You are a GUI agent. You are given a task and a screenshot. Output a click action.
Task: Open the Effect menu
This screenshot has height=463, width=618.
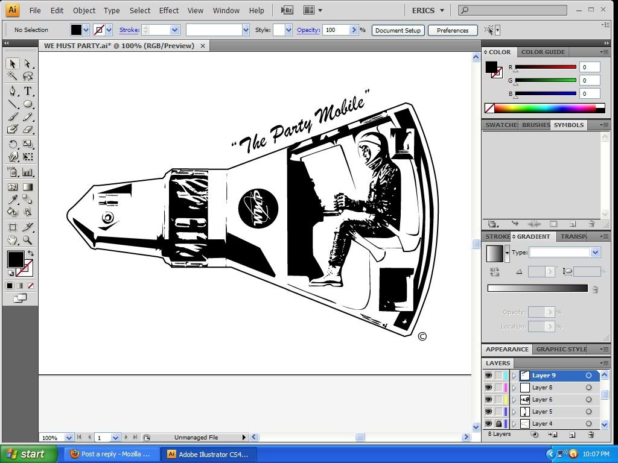169,10
